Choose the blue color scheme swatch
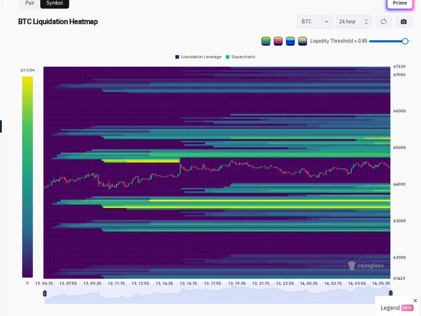 (x=290, y=41)
